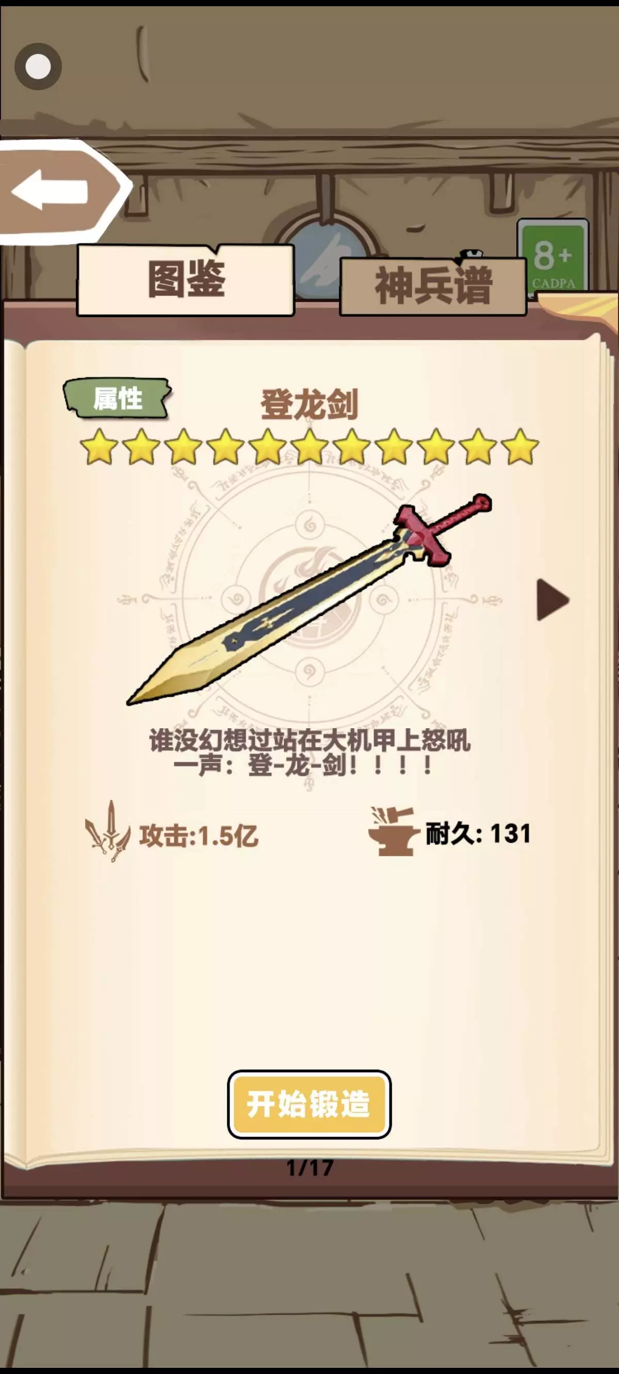Tap the 登龙剑 sword image
The image size is (619, 1374).
[x=309, y=599]
